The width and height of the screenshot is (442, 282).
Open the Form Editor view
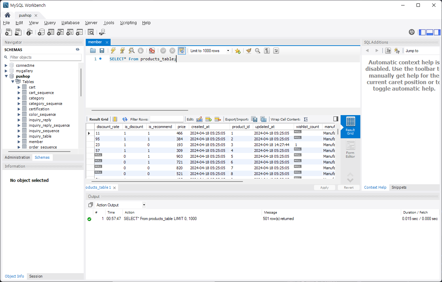tap(350, 150)
